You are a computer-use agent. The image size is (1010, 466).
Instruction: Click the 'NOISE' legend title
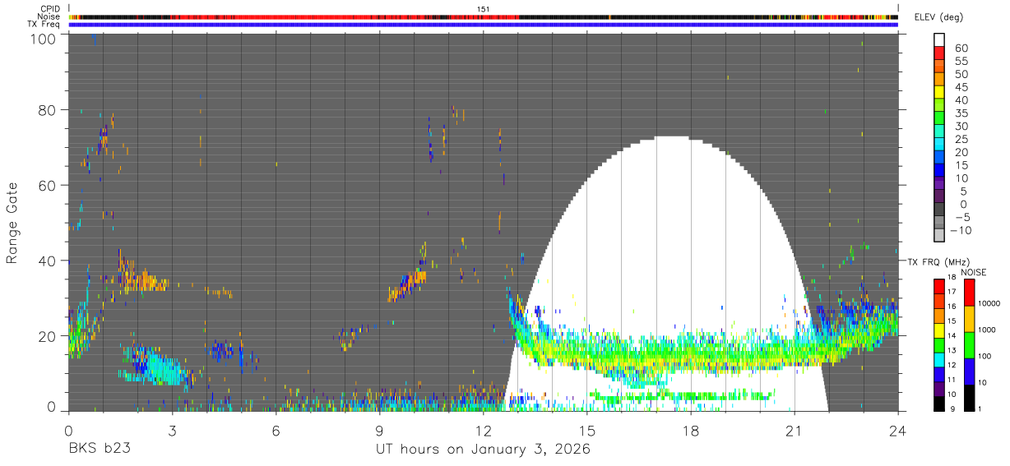click(973, 272)
